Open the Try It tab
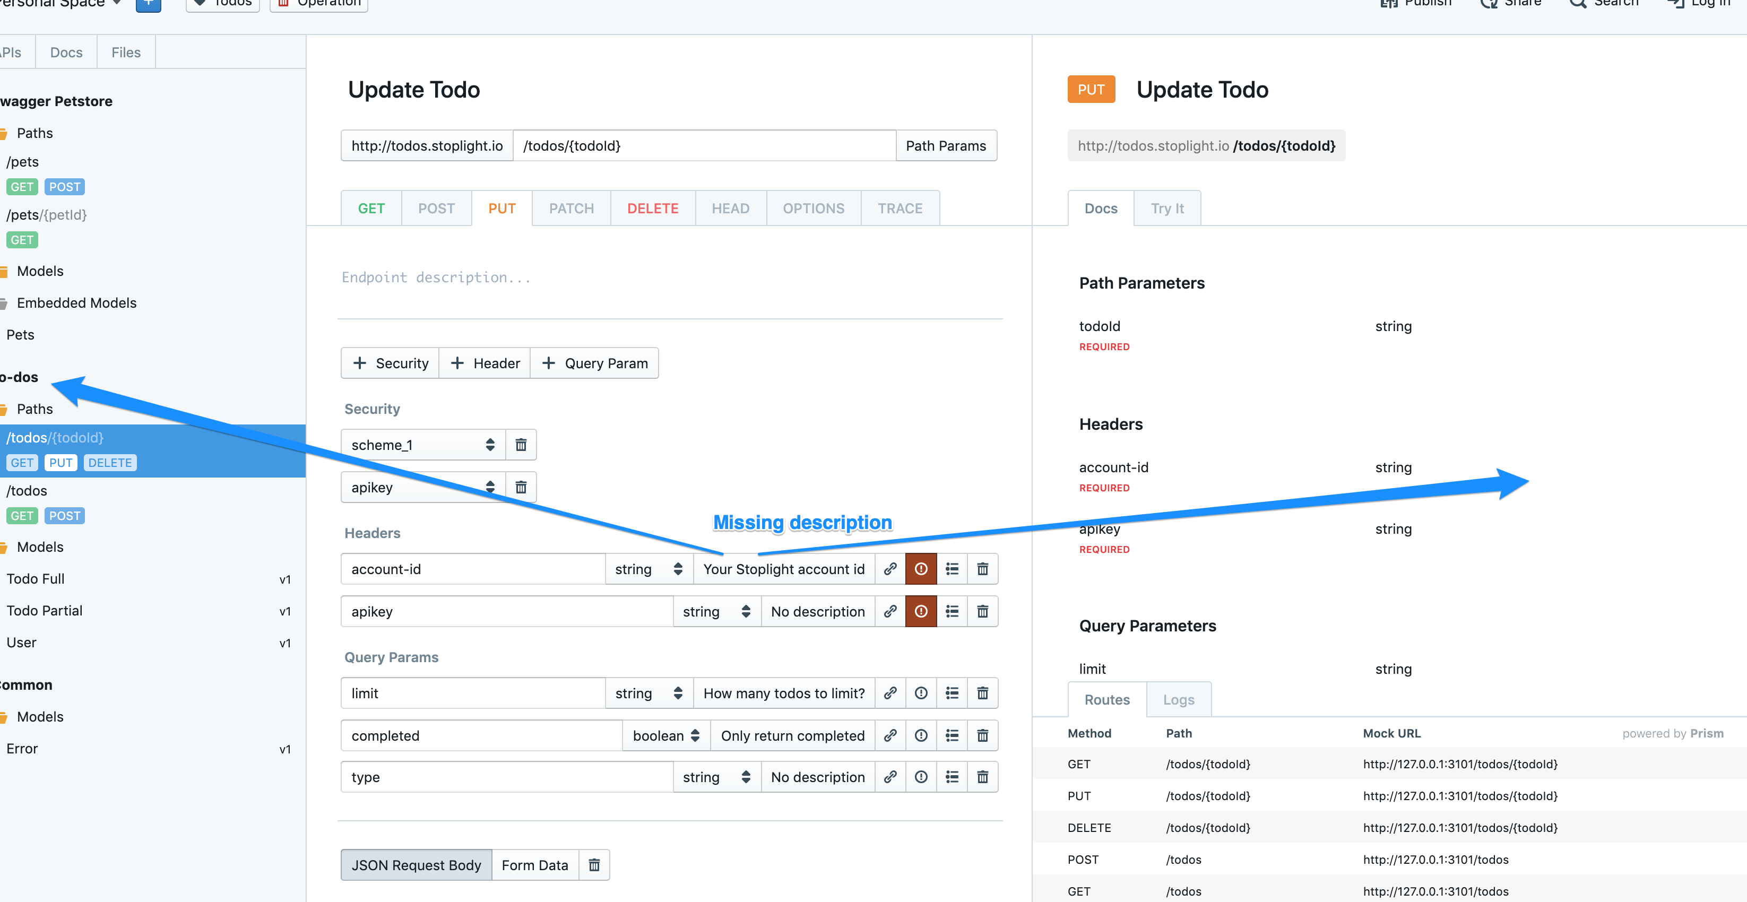This screenshot has height=902, width=1747. click(x=1166, y=208)
